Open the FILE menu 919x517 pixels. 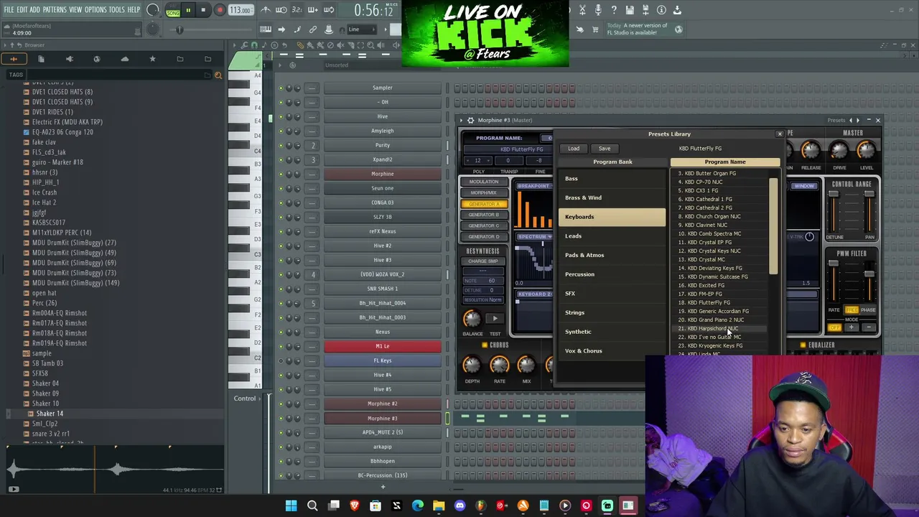[x=9, y=10]
